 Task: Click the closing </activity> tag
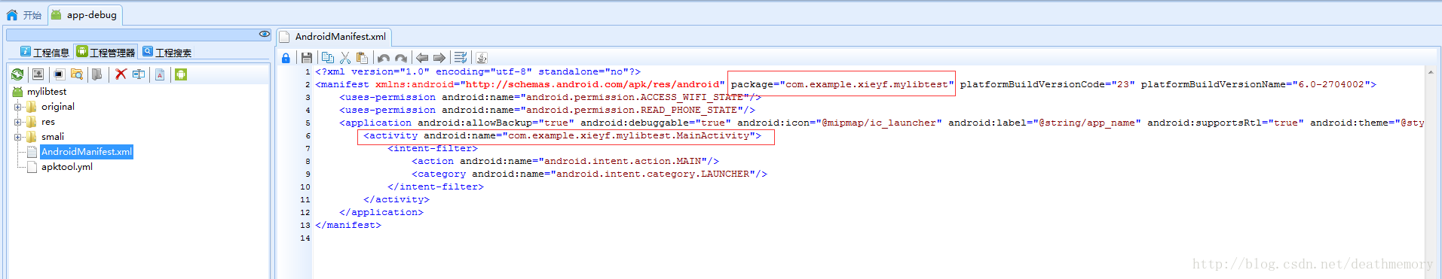(x=396, y=199)
